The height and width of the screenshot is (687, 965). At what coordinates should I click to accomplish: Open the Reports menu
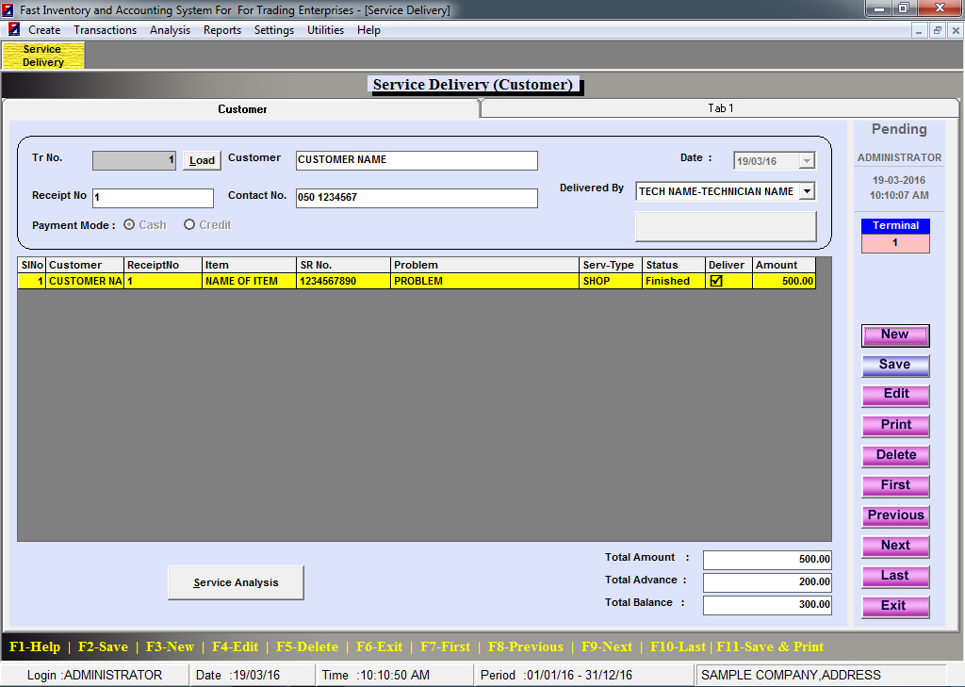[x=222, y=30]
